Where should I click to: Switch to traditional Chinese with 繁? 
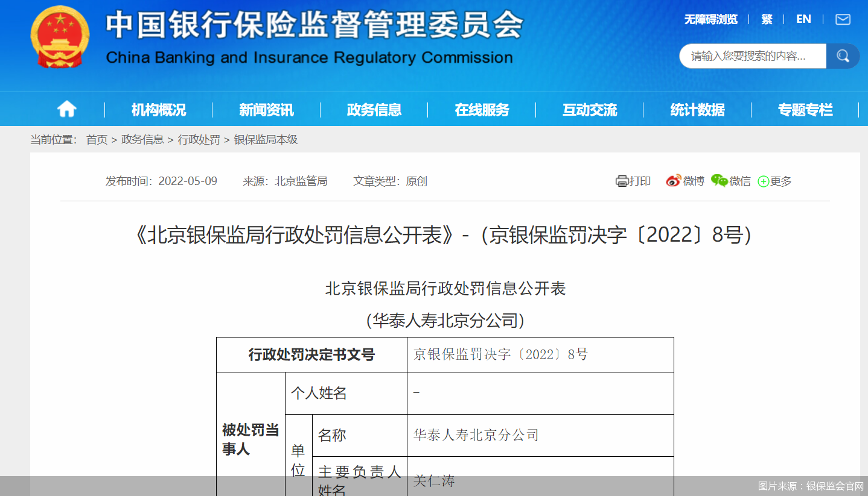click(767, 19)
